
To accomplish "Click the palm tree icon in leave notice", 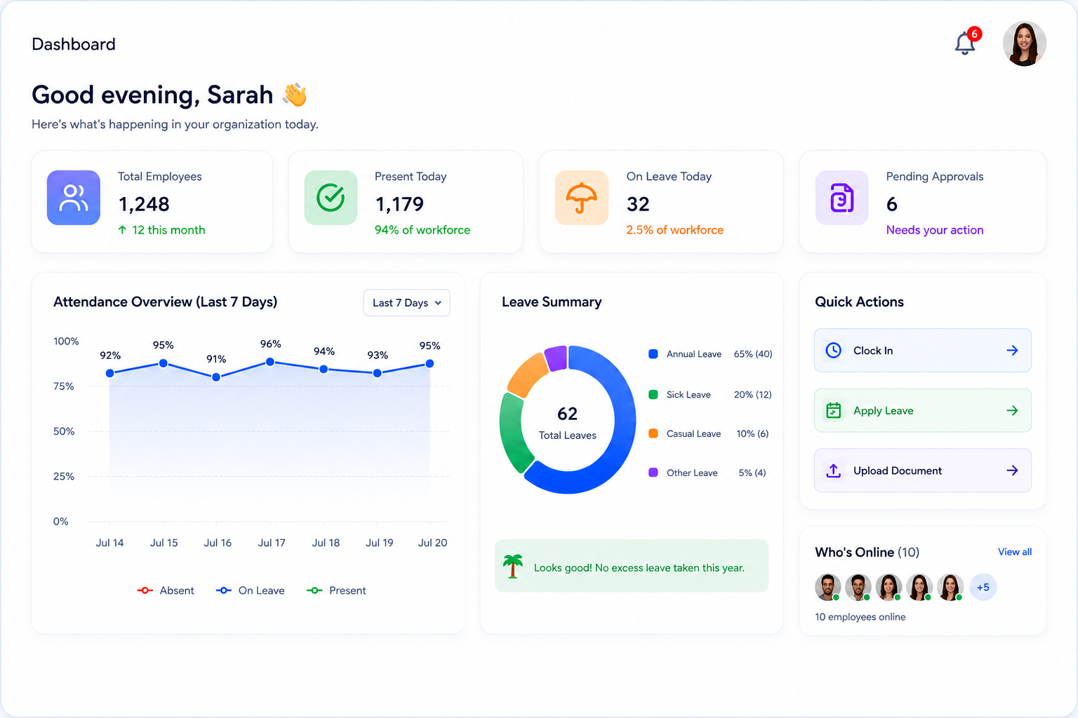I will 513,566.
